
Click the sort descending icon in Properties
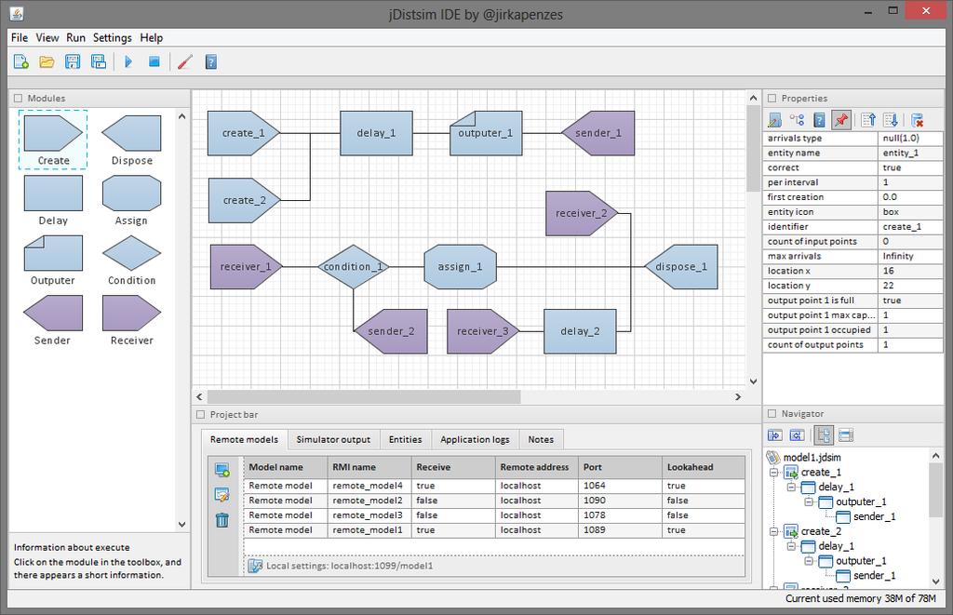click(891, 120)
